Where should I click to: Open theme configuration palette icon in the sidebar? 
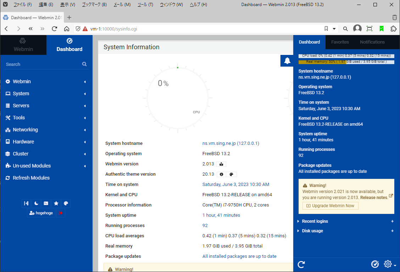tap(66, 203)
